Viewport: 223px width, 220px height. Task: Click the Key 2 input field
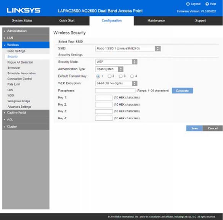(x=104, y=104)
